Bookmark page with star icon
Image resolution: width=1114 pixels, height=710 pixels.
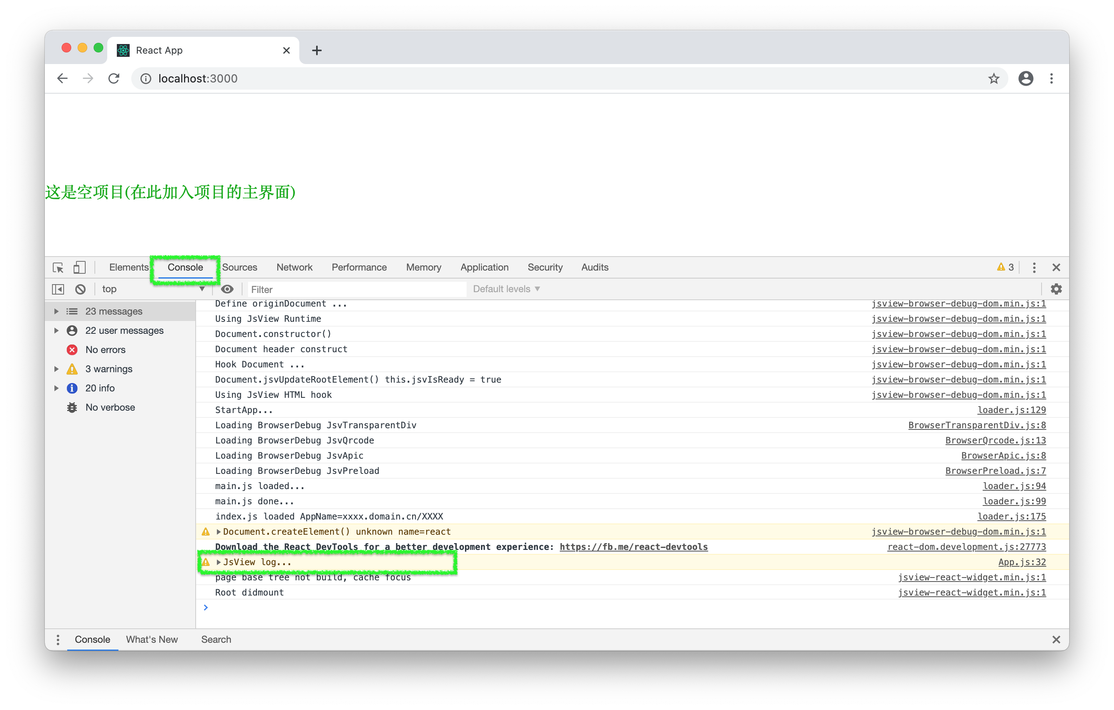pyautogui.click(x=993, y=79)
